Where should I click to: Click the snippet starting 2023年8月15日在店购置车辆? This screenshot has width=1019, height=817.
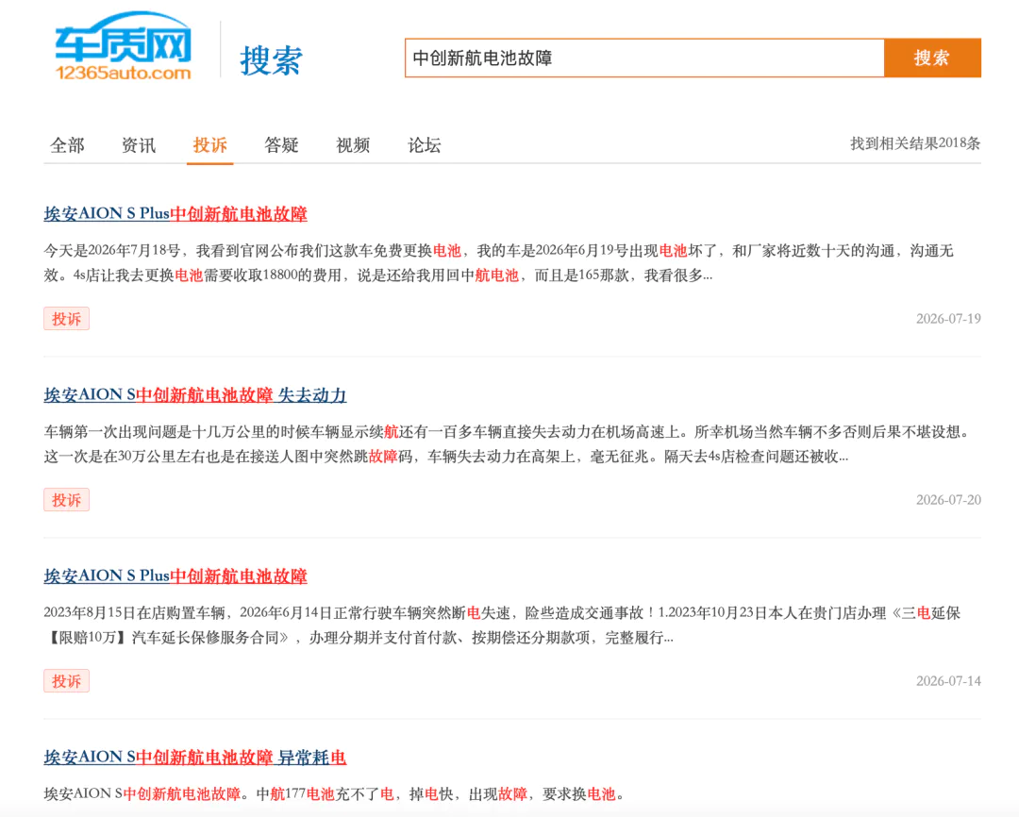(502, 625)
